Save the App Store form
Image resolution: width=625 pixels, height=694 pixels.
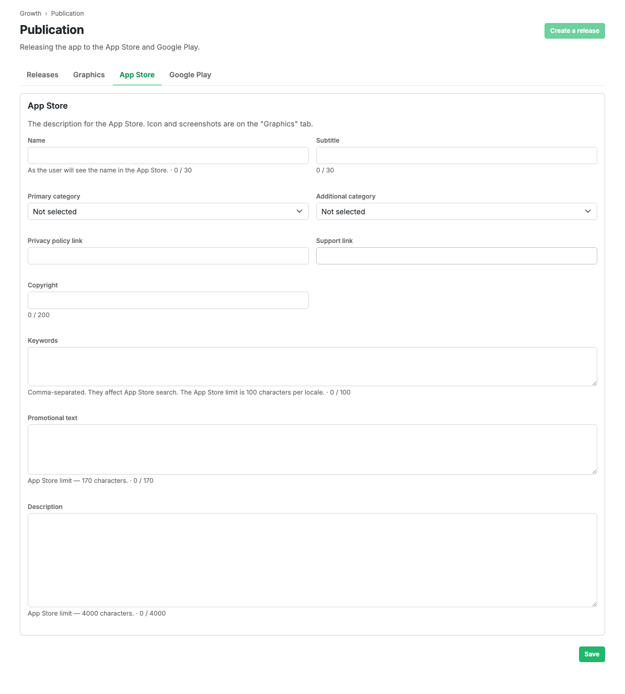point(592,654)
